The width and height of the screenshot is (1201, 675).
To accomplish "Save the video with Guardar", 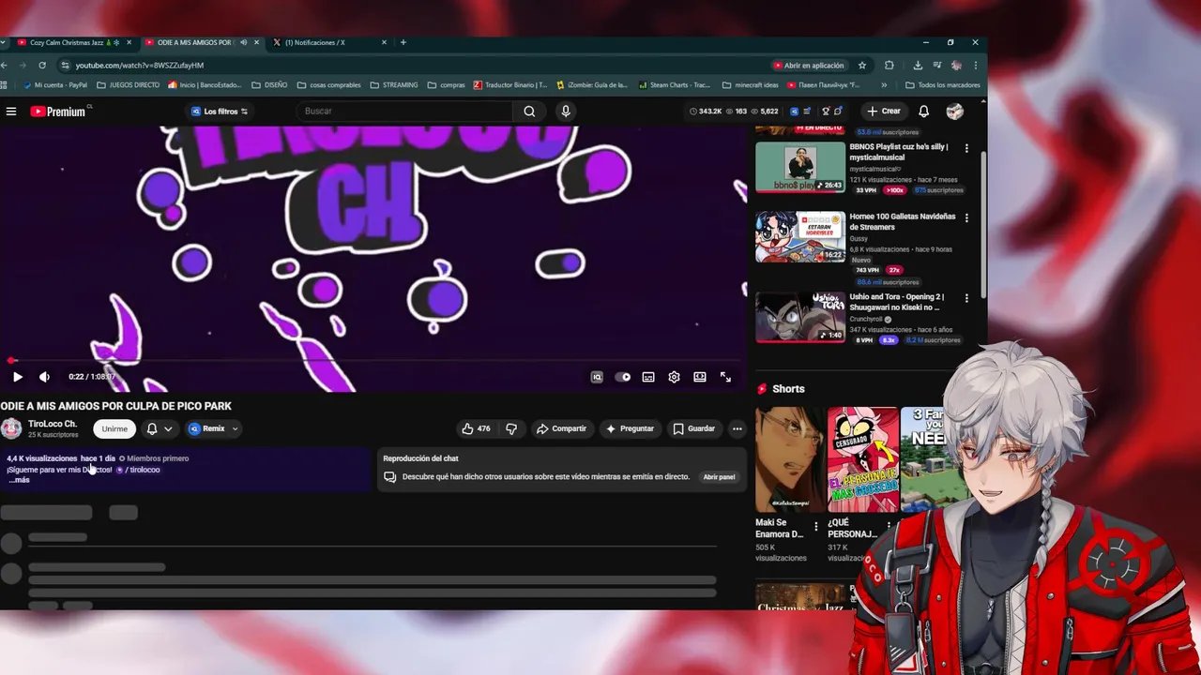I will (x=694, y=428).
